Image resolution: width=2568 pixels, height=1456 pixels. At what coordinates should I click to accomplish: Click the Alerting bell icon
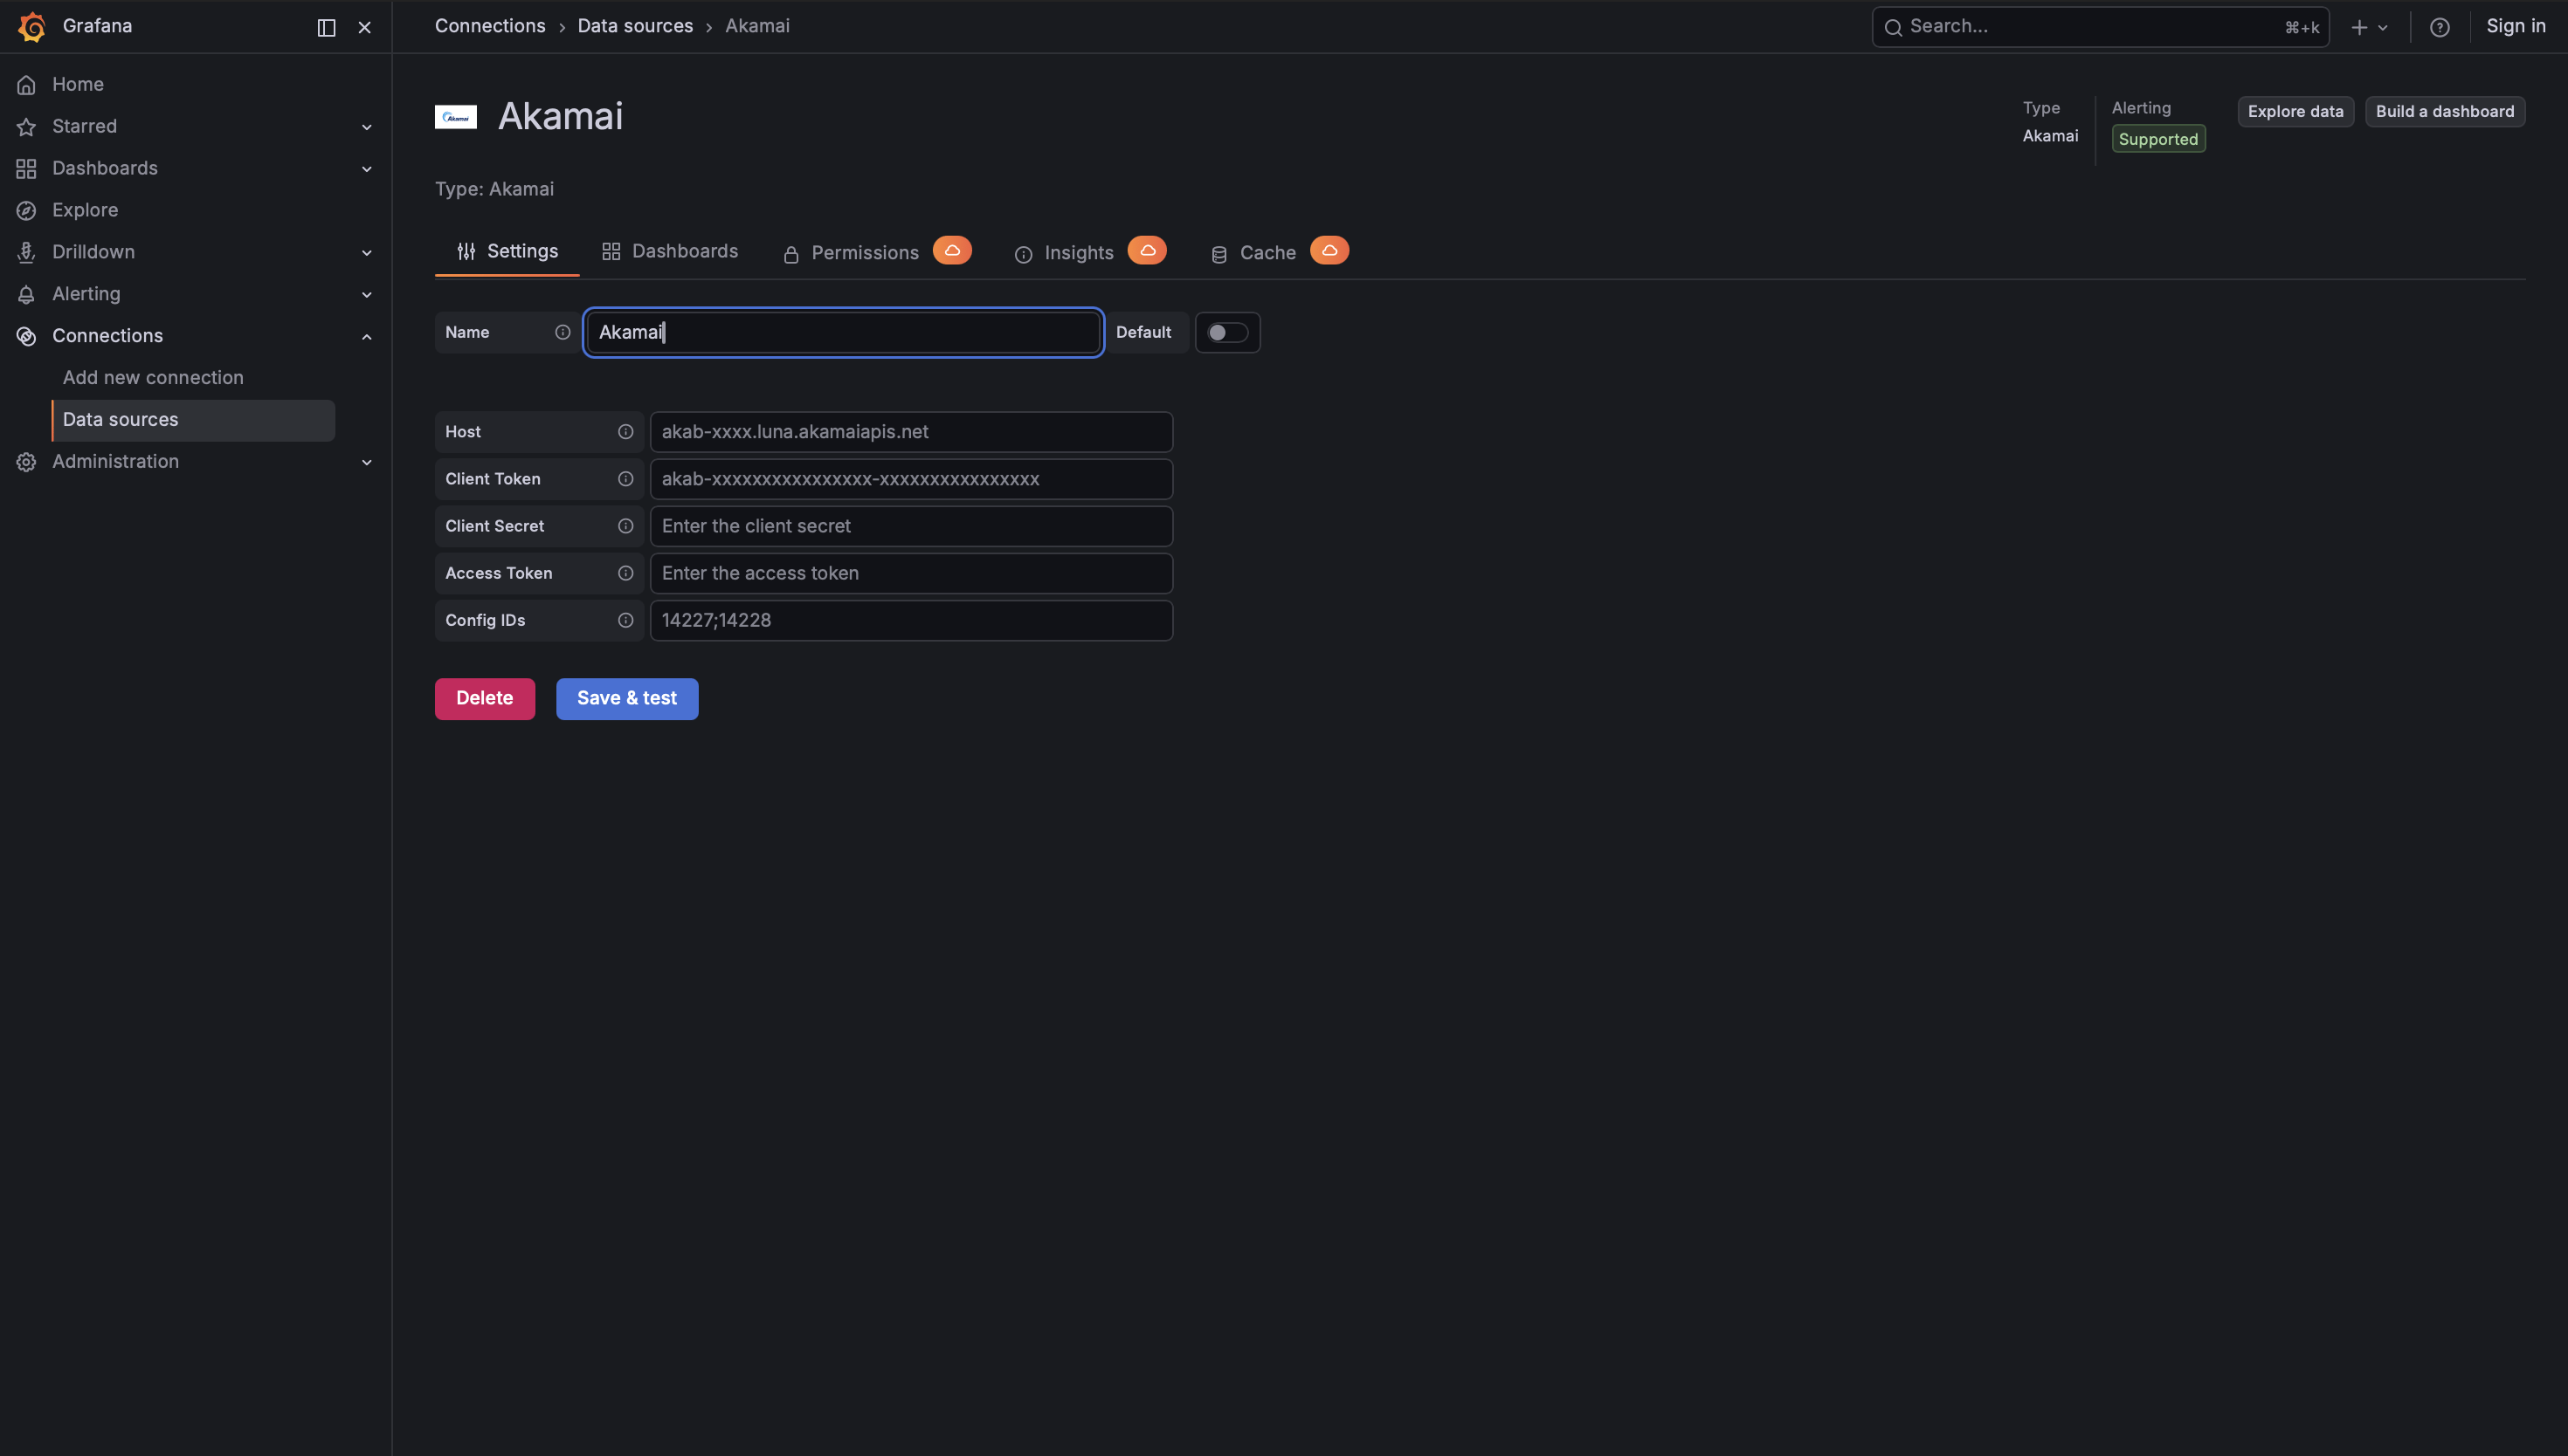(x=27, y=295)
